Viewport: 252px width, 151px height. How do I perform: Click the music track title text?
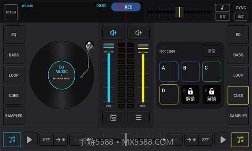tap(27, 5)
